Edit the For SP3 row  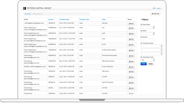[x=131, y=77]
